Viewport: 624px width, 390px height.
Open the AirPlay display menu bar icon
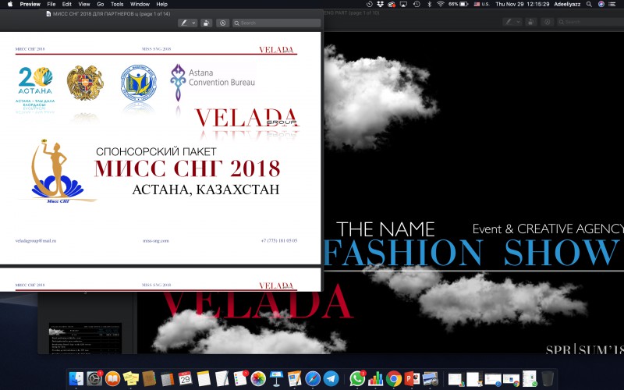403,4
